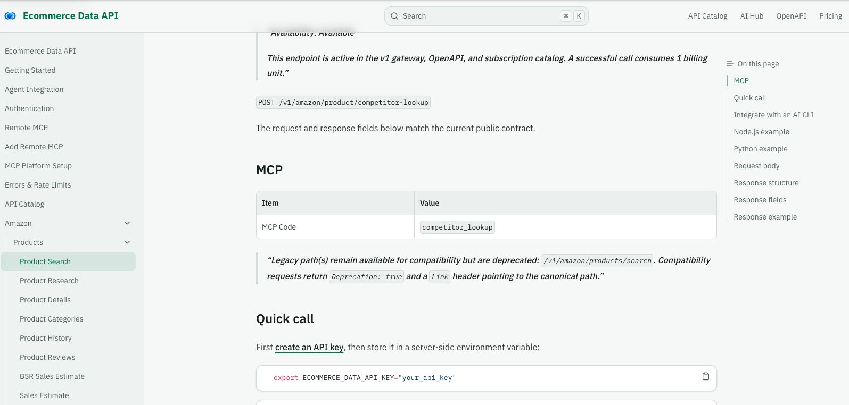Click the POST /v1/amazon/product/competitor-lookup endpoint text
The height and width of the screenshot is (405, 849).
pyautogui.click(x=343, y=103)
